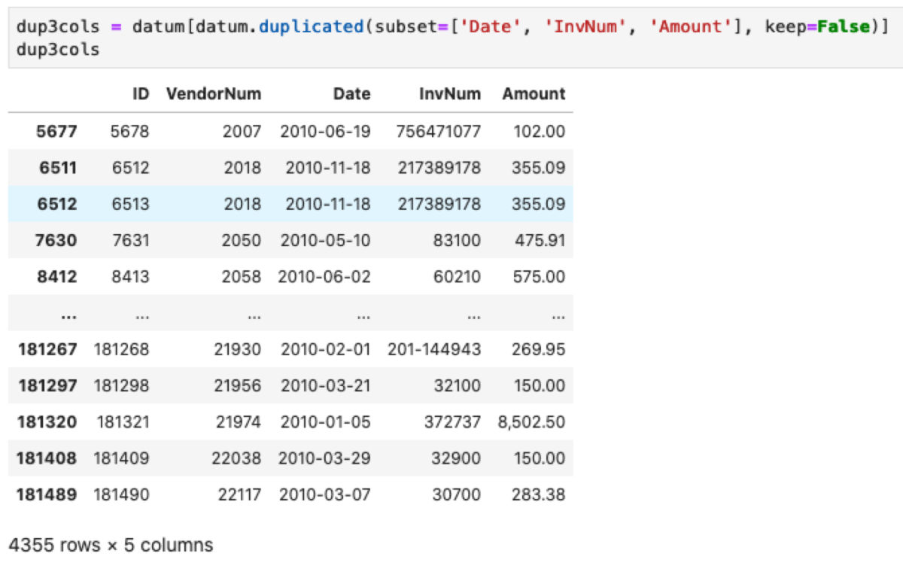Click the highlighted row index 6512

58,204
